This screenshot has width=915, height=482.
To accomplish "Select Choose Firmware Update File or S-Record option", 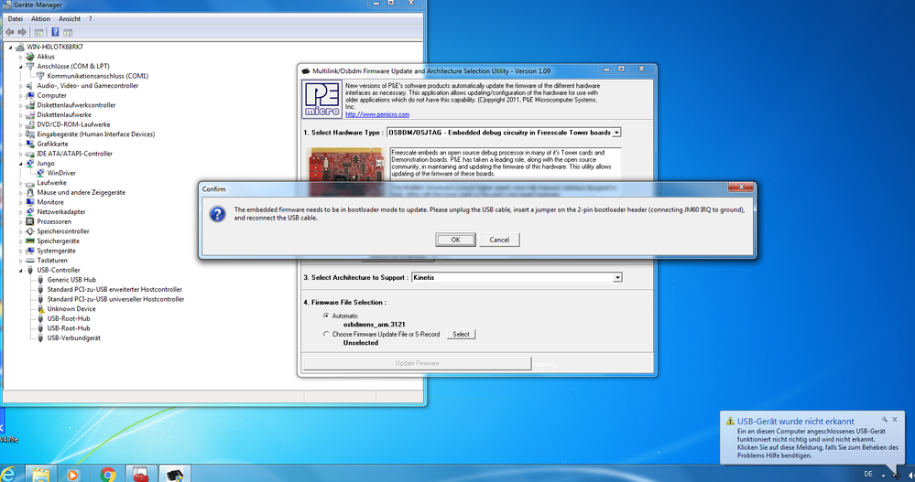I will [326, 334].
